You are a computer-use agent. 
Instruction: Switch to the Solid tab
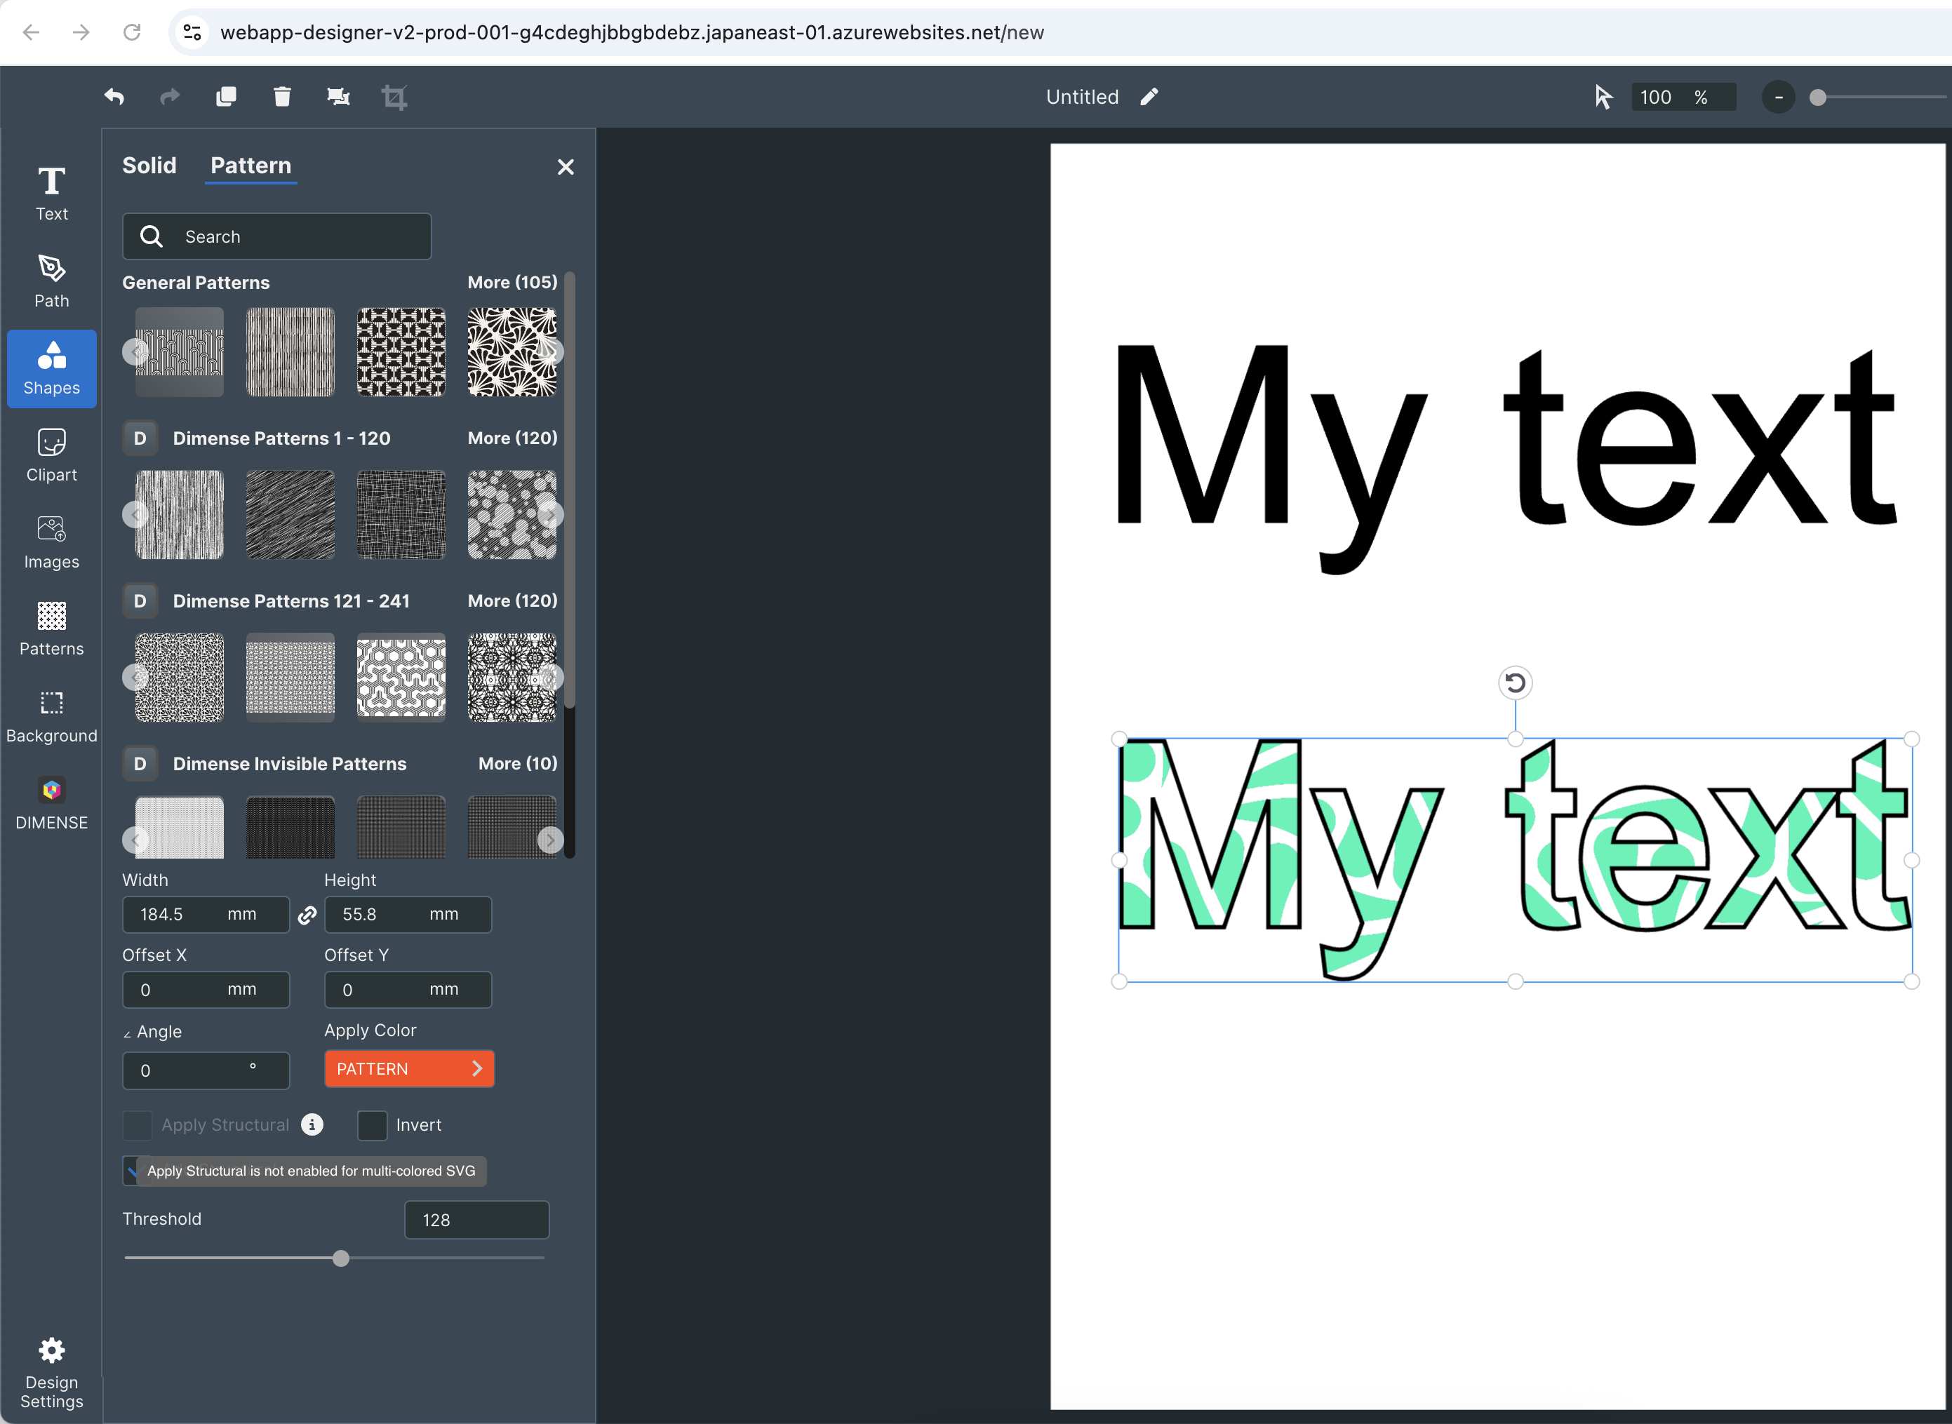pyautogui.click(x=149, y=166)
